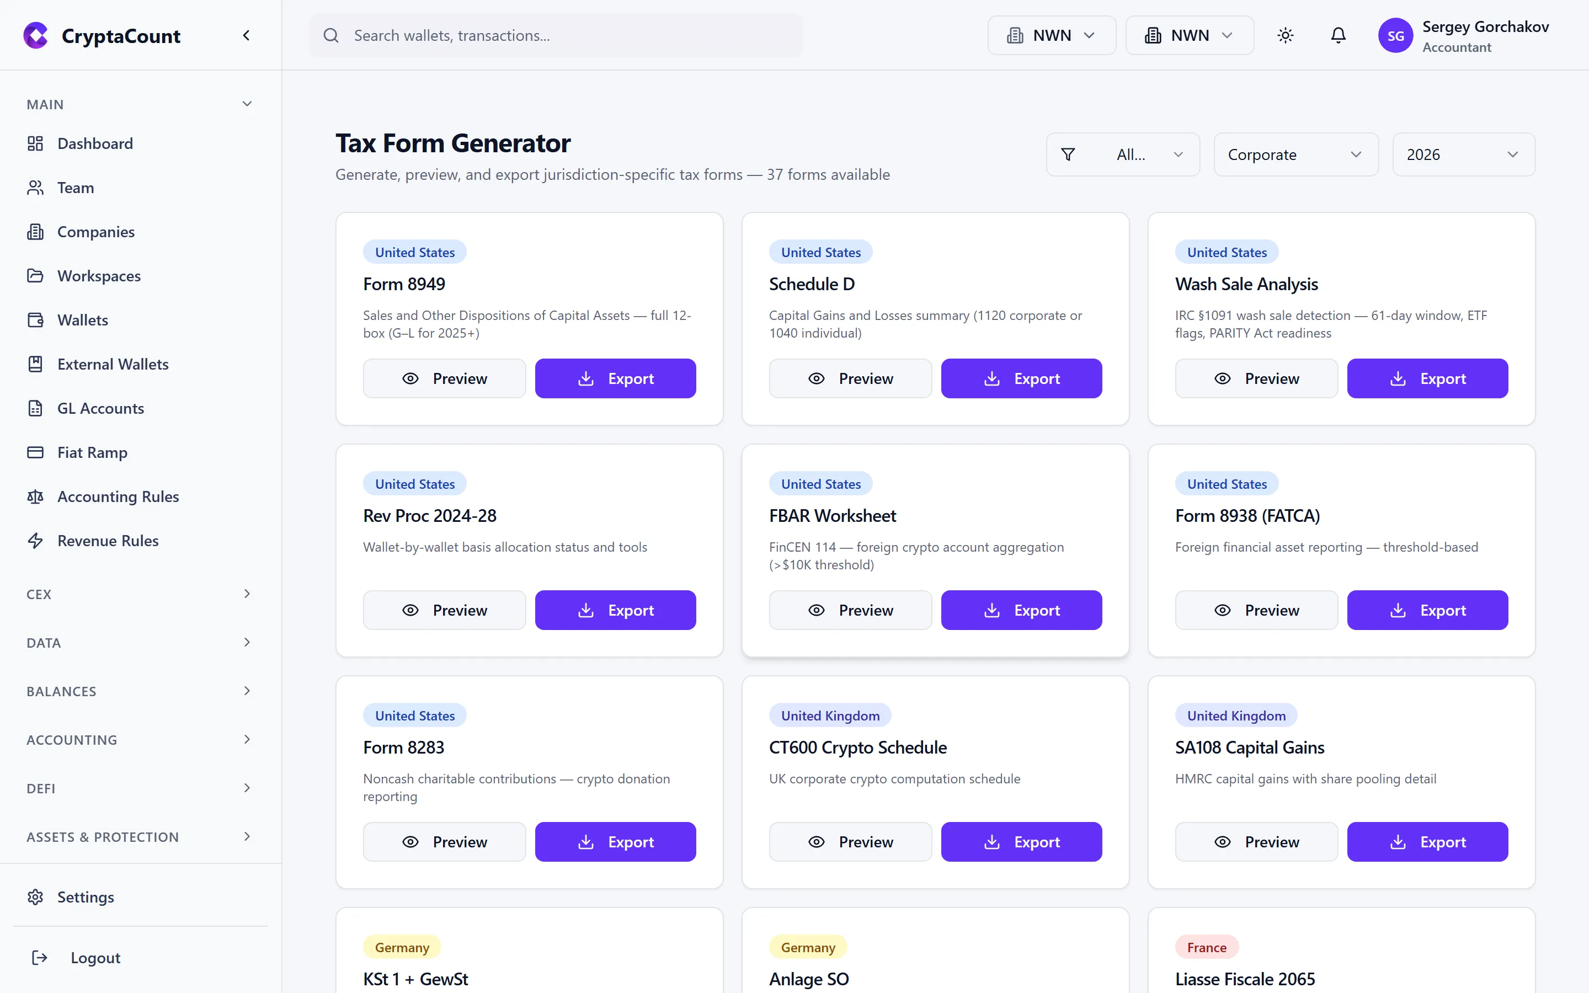Select the Revenue Rules lightning icon
Screen dimensions: 1589x993
[36, 541]
